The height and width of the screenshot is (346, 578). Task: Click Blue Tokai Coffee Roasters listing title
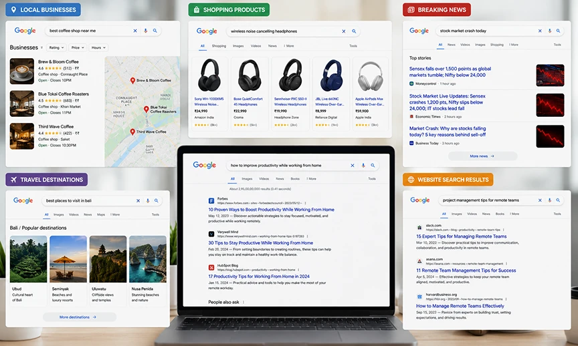coord(64,94)
